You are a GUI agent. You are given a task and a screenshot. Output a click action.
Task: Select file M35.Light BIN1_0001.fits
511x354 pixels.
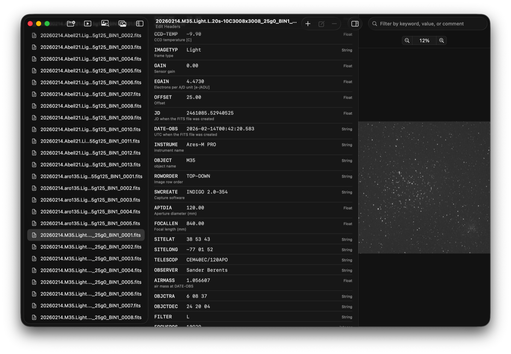[x=86, y=235]
